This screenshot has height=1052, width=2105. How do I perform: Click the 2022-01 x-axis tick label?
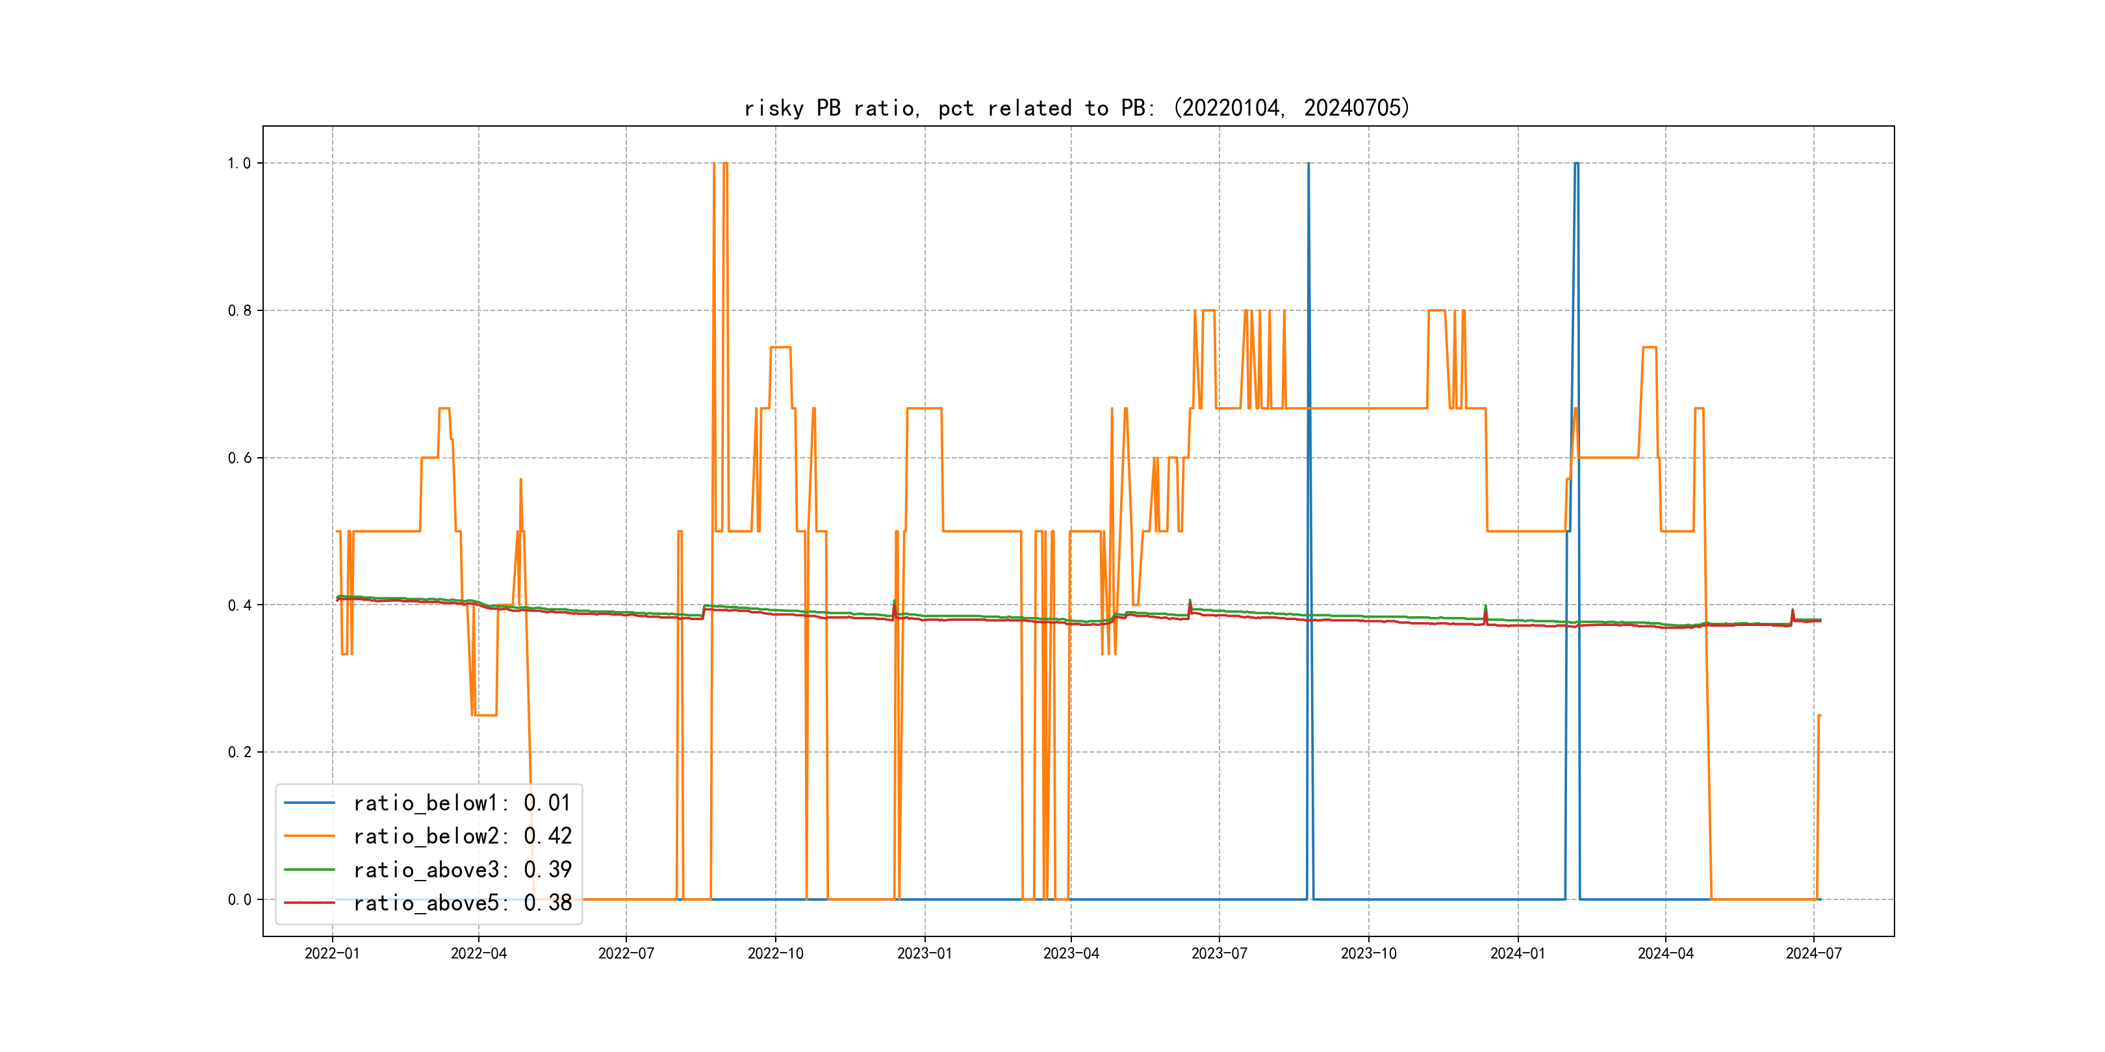[x=332, y=954]
